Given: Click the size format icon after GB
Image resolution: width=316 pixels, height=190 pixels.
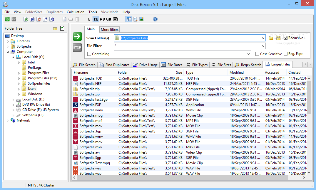Looking at the screenshot, I should (x=115, y=19).
